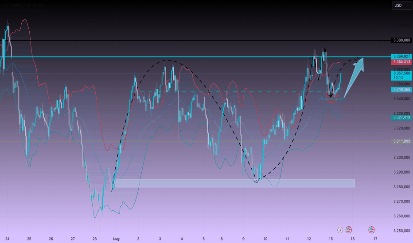Viewport: 413px width, 243px height.
Task: Click the 3.280,000 axis value
Action: (401, 187)
